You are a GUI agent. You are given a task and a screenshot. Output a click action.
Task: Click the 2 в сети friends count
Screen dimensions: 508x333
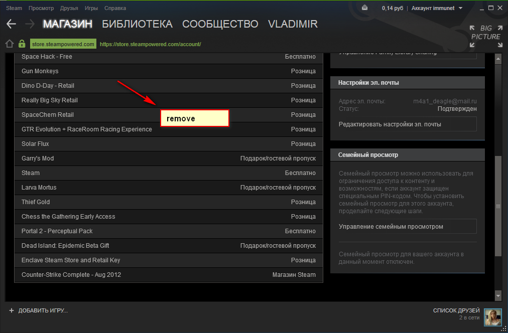(469, 318)
